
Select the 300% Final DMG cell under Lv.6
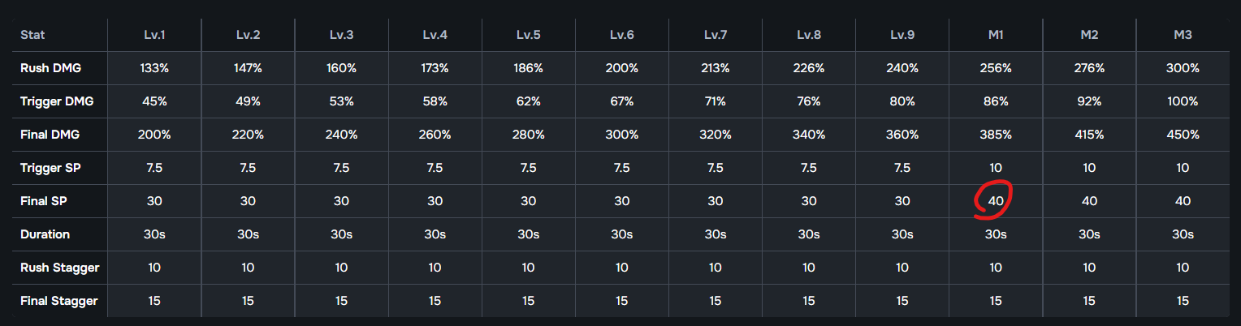[621, 135]
